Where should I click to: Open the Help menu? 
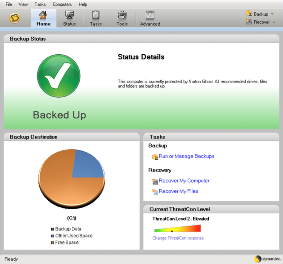point(83,4)
